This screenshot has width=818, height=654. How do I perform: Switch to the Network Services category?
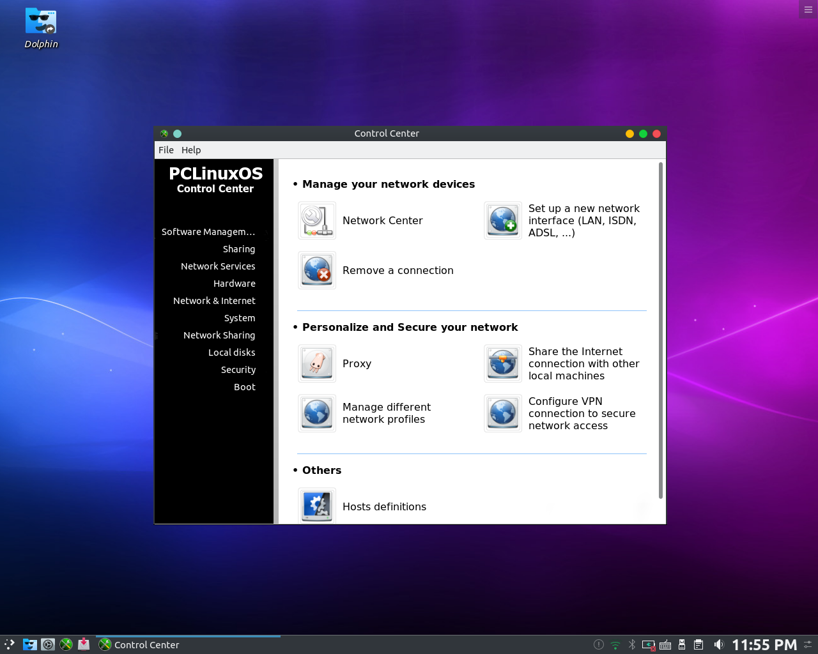coord(218,266)
